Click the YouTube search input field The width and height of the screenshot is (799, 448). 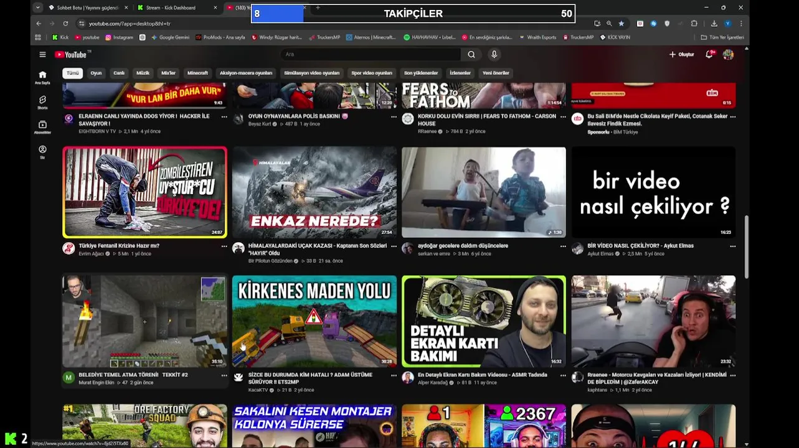pos(371,55)
